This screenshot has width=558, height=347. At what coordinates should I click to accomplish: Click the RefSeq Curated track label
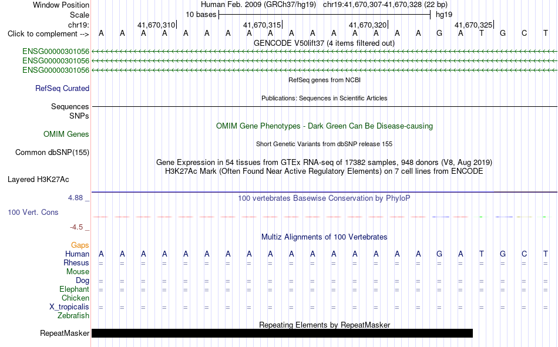point(62,88)
